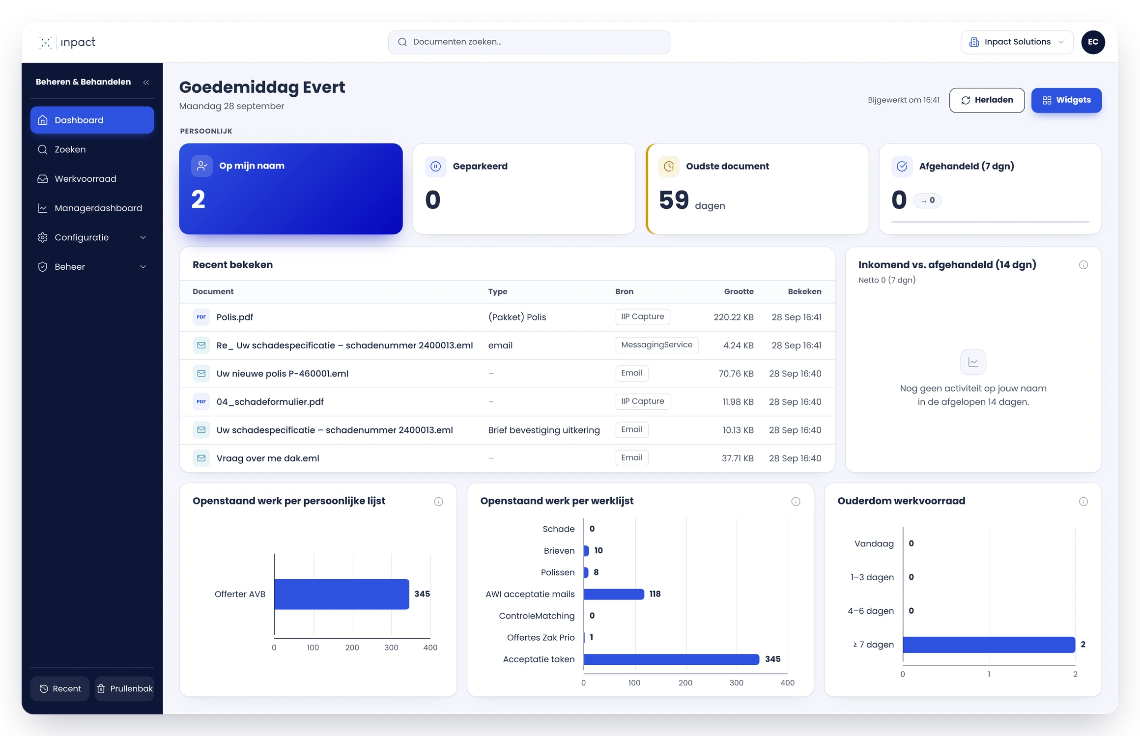Collapse sidebar with double-chevron icon
1140x736 pixels.
click(146, 83)
